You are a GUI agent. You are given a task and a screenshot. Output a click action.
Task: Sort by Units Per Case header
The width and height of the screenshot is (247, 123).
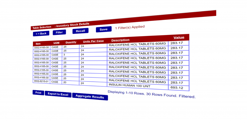pos(93,41)
